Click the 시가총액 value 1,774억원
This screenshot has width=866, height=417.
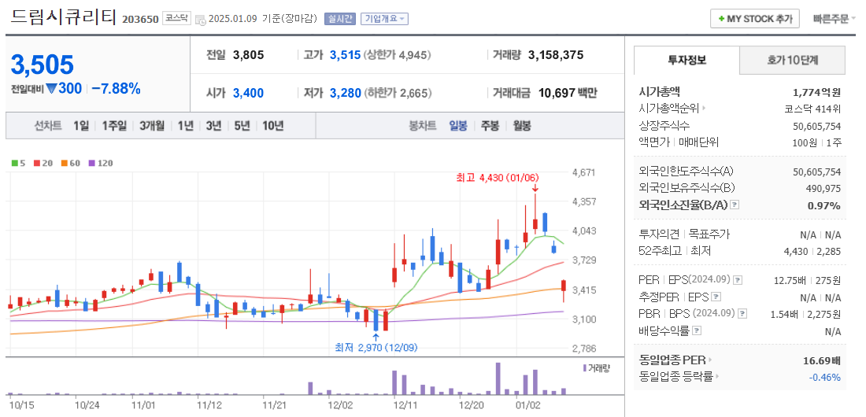pyautogui.click(x=816, y=92)
